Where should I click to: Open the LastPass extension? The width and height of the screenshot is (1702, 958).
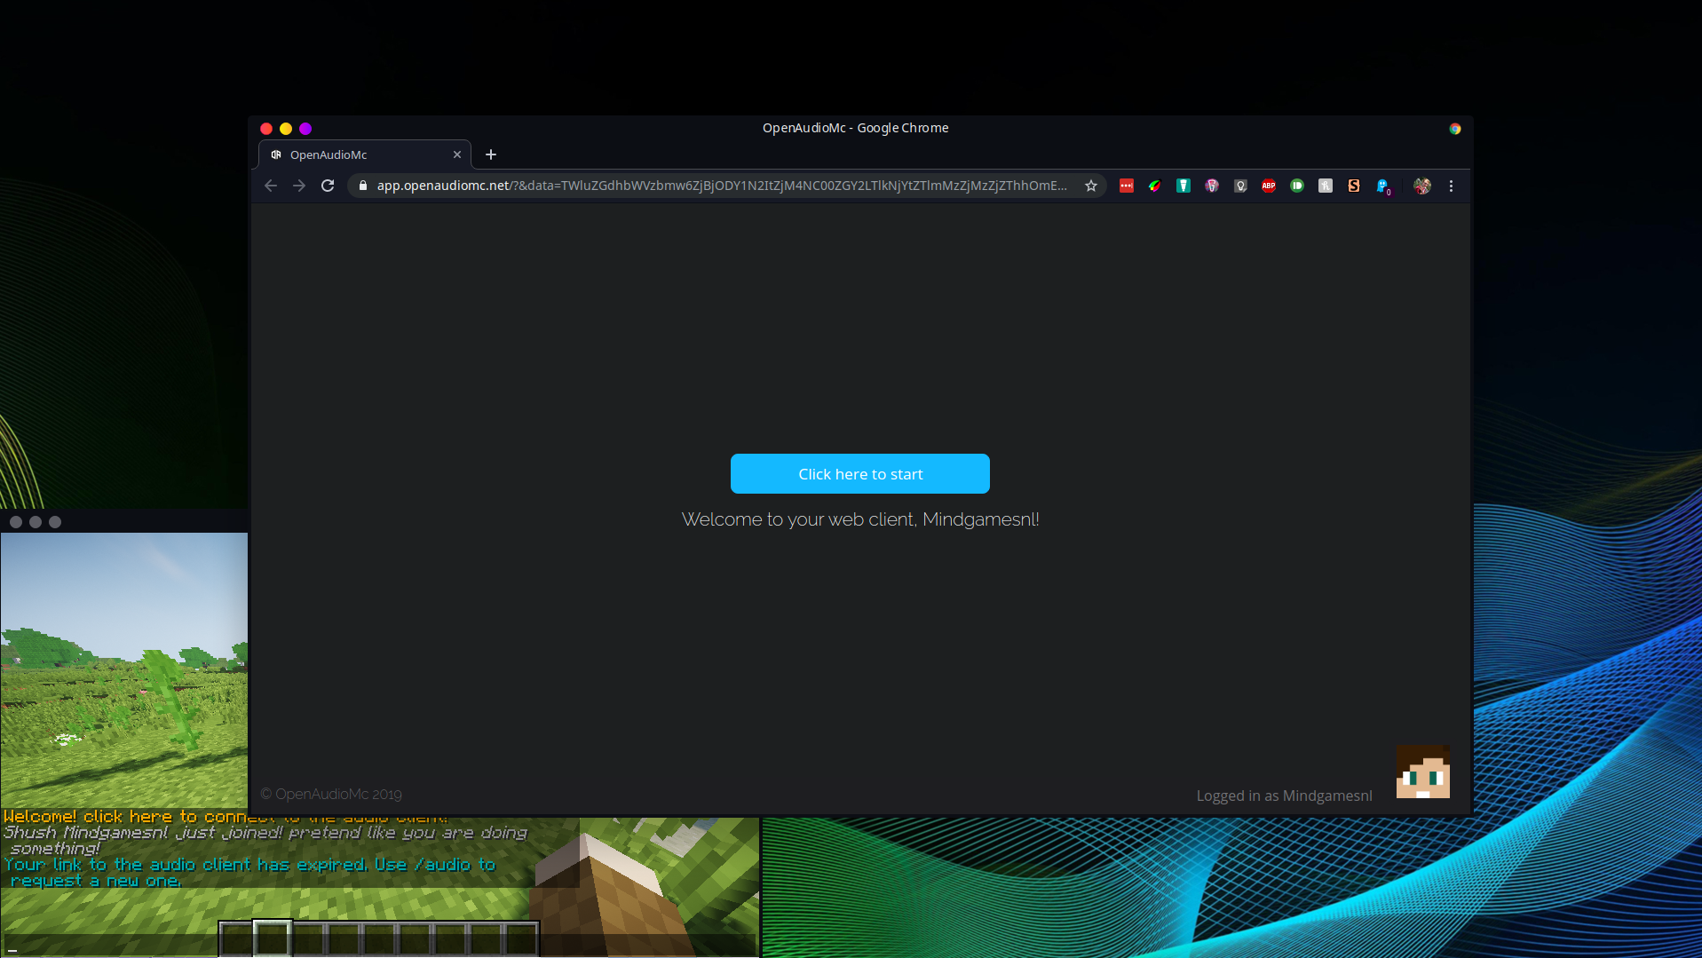pos(1126,186)
